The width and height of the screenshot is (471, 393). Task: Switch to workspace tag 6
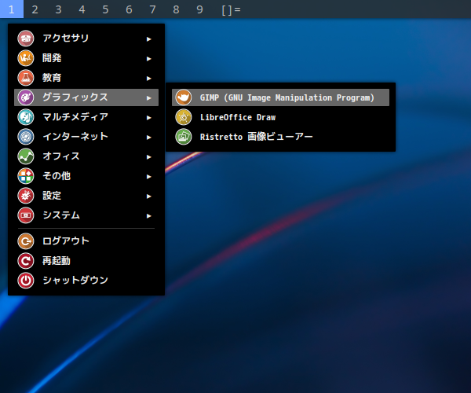point(129,9)
